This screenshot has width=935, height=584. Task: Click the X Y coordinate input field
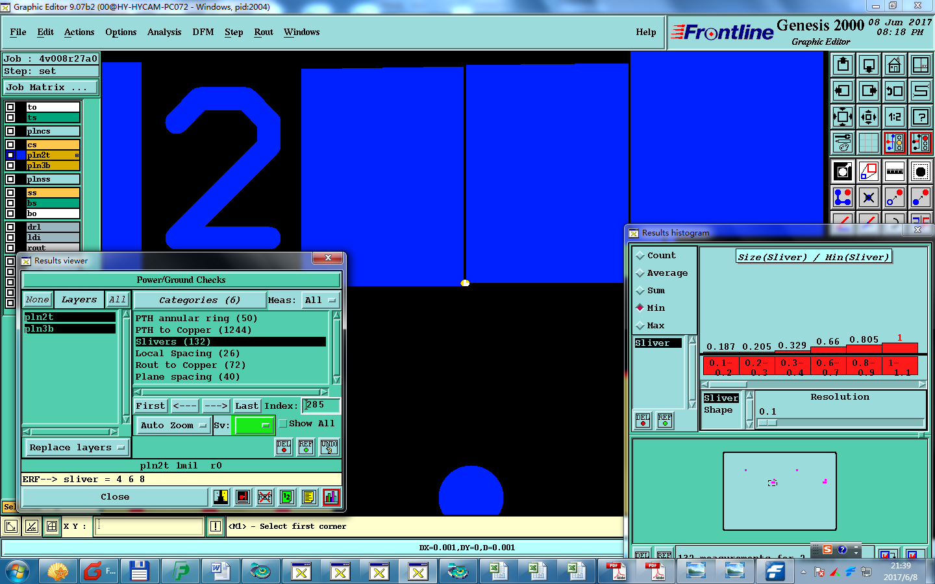click(149, 526)
